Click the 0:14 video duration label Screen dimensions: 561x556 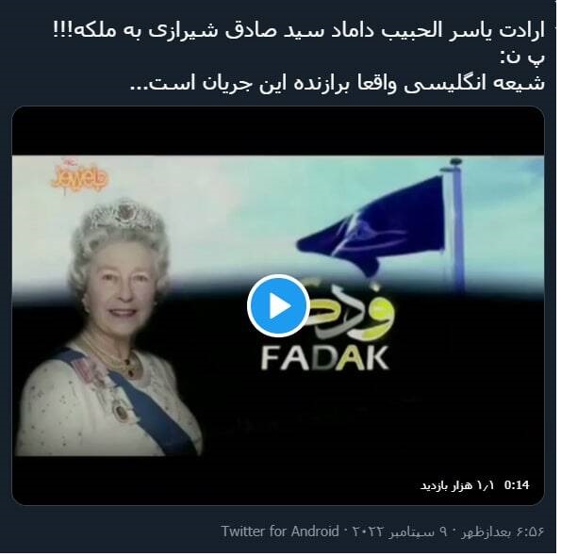(x=517, y=485)
